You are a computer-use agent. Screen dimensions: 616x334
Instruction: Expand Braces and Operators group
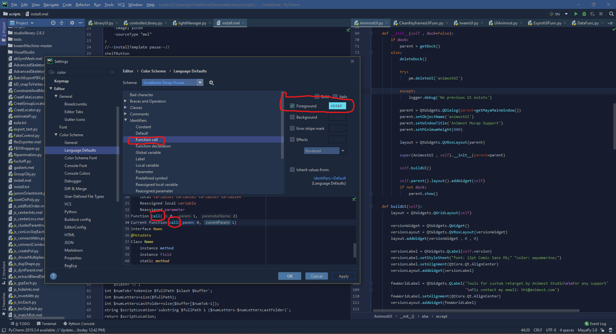(x=125, y=101)
